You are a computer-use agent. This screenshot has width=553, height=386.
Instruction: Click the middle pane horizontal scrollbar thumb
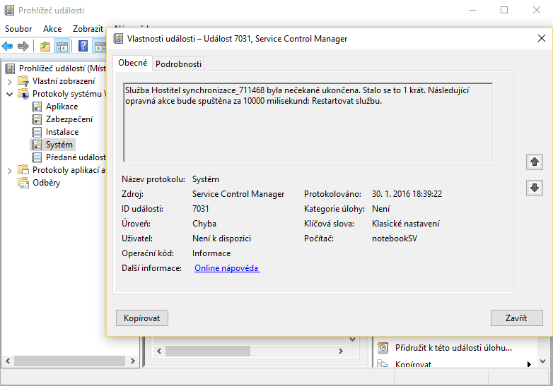click(x=208, y=351)
